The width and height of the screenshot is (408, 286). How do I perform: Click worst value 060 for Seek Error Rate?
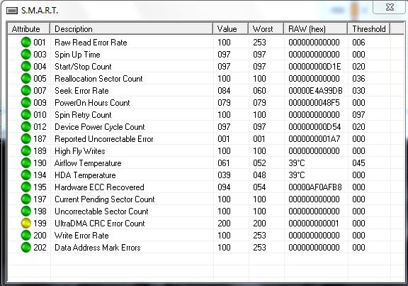click(259, 90)
